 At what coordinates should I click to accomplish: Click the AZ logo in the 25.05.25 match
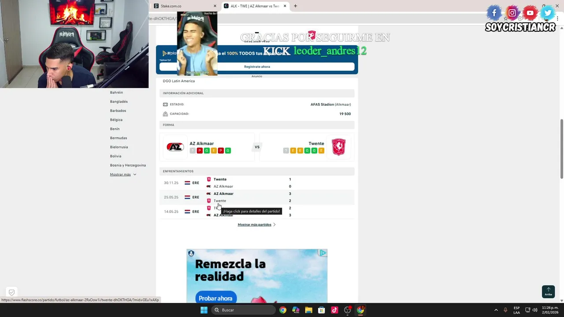click(209, 194)
